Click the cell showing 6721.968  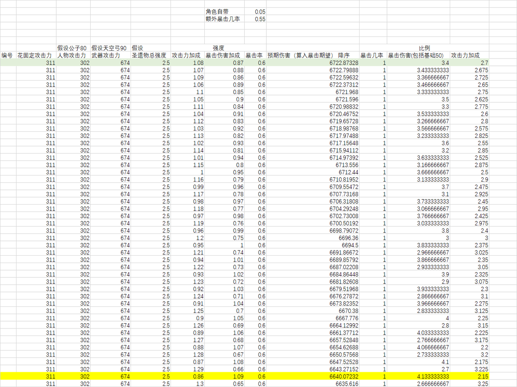pos(313,92)
